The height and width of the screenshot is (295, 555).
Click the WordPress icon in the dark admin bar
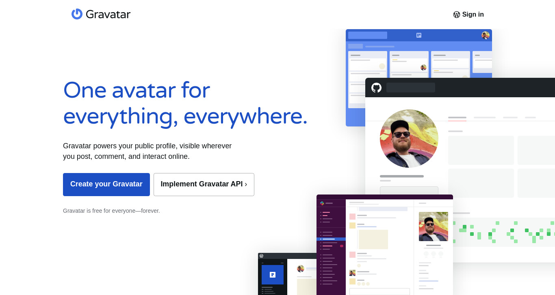[x=261, y=256]
